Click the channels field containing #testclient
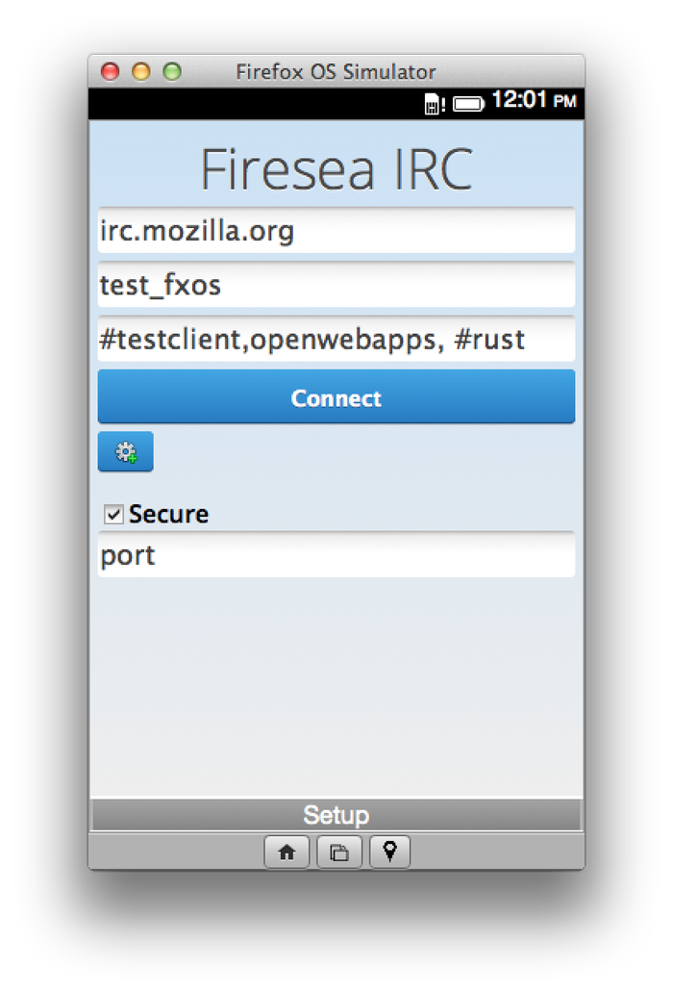The height and width of the screenshot is (993, 673). 336,340
